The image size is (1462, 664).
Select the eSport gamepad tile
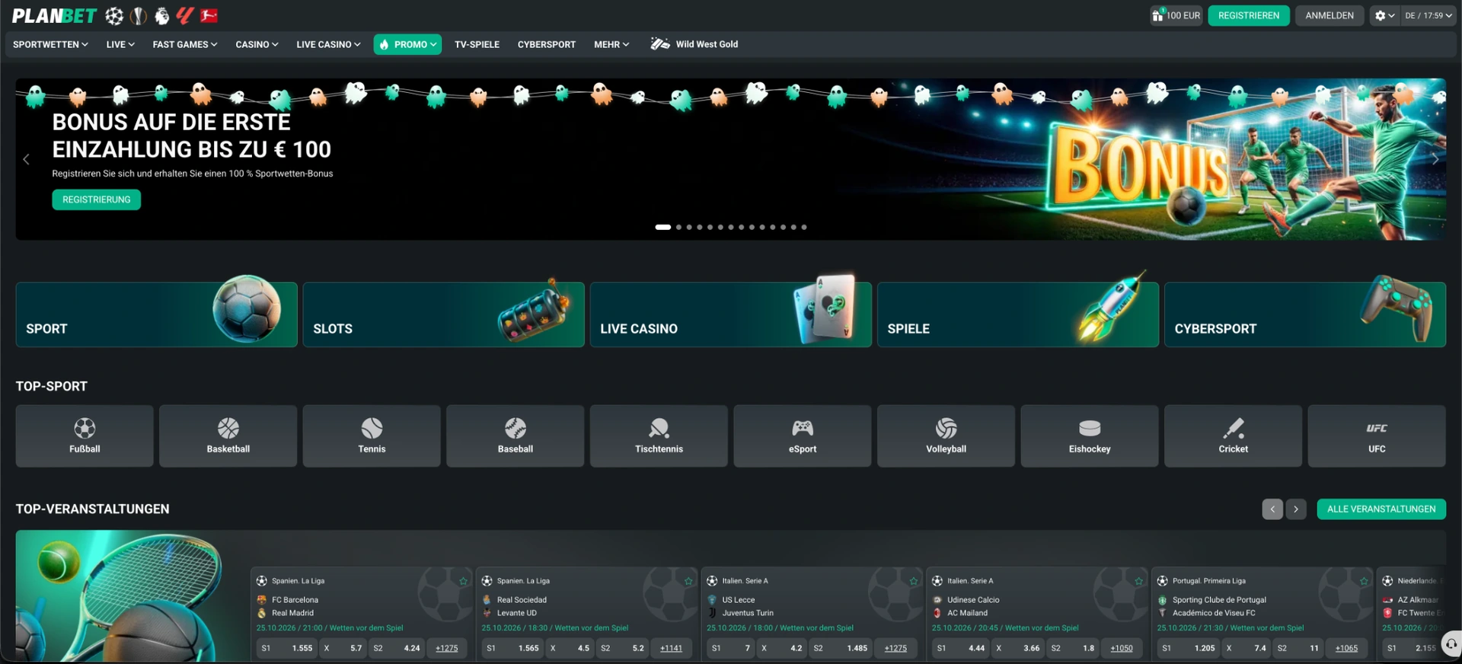(803, 436)
